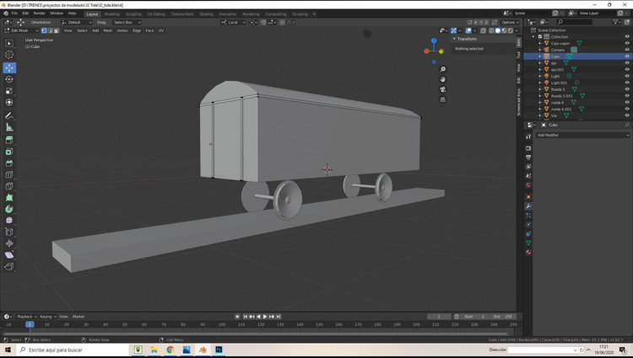Select the Knife tool
Viewport: 633px width, 358px height.
[9, 186]
